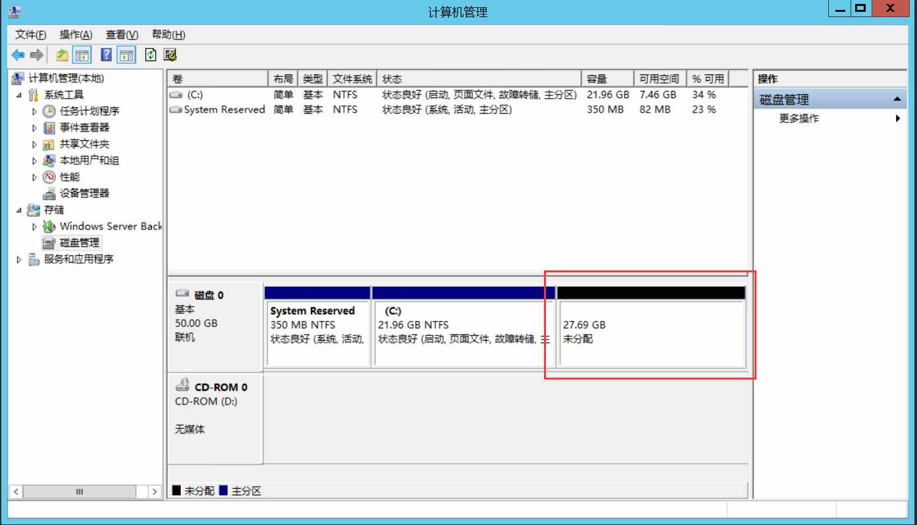Collapse the 磁盘管理 actions section header
The width and height of the screenshot is (917, 525).
896,99
